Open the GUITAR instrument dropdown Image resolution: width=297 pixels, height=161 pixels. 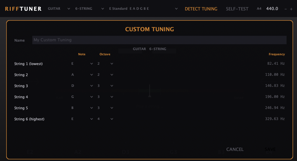coord(59,9)
